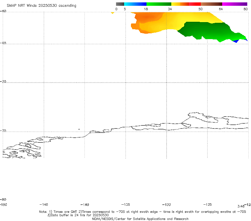Click the longitude label "-140"
This screenshot has width=251, height=221.
pos(85,205)
